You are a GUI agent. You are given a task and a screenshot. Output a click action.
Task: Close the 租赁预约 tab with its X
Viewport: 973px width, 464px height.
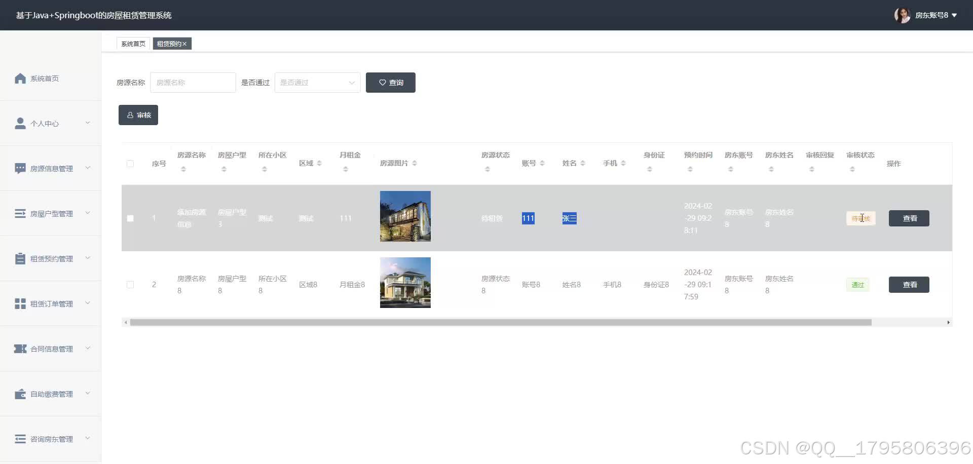(x=184, y=44)
